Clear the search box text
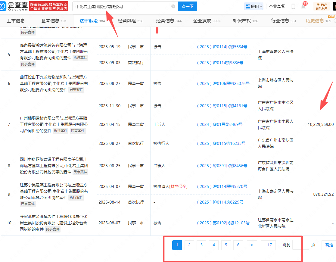The height and width of the screenshot is (262, 336). pyautogui.click(x=173, y=6)
